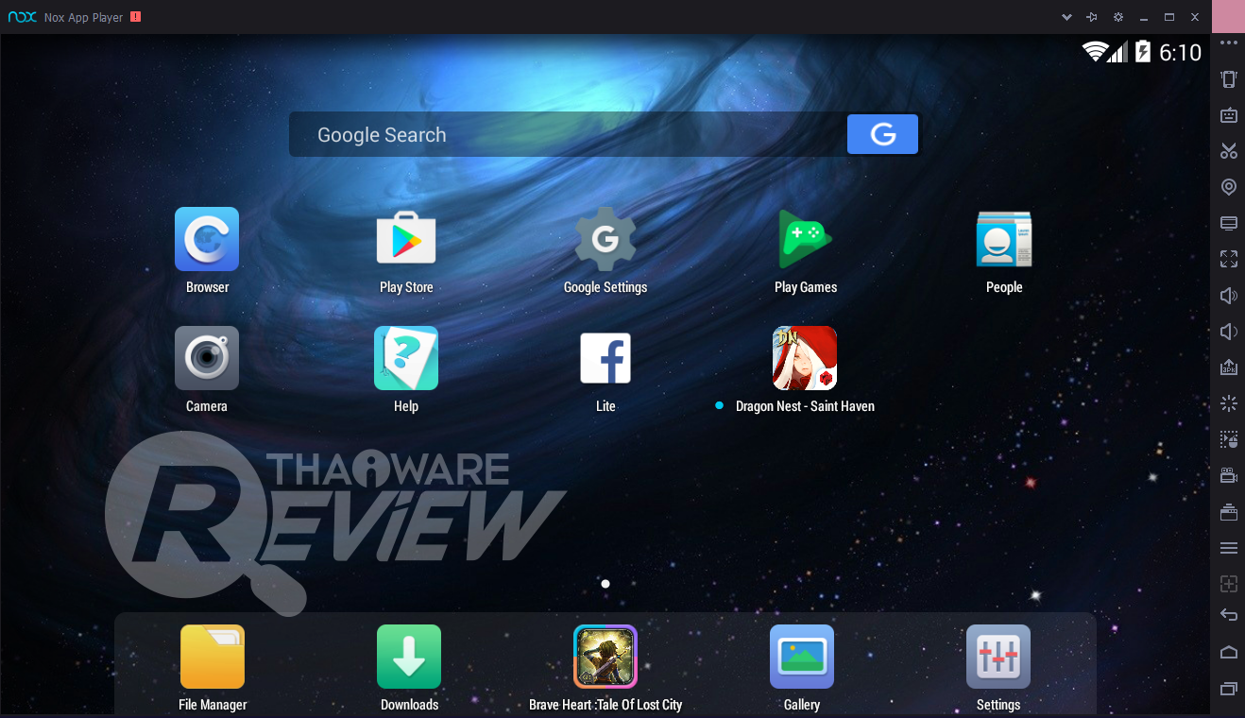Open Android Settings in the dock
Viewport: 1245px width, 718px height.
[998, 657]
